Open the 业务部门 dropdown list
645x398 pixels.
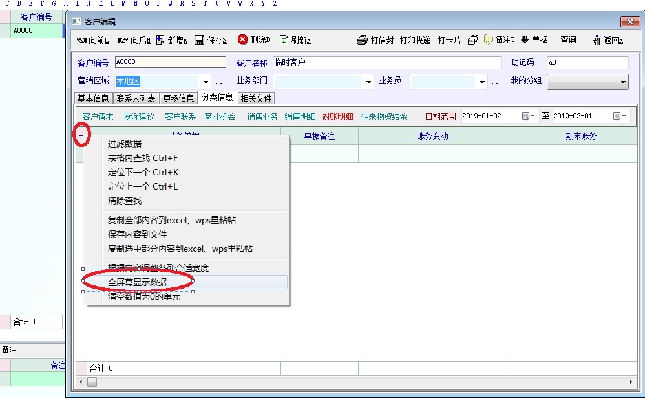[x=369, y=82]
